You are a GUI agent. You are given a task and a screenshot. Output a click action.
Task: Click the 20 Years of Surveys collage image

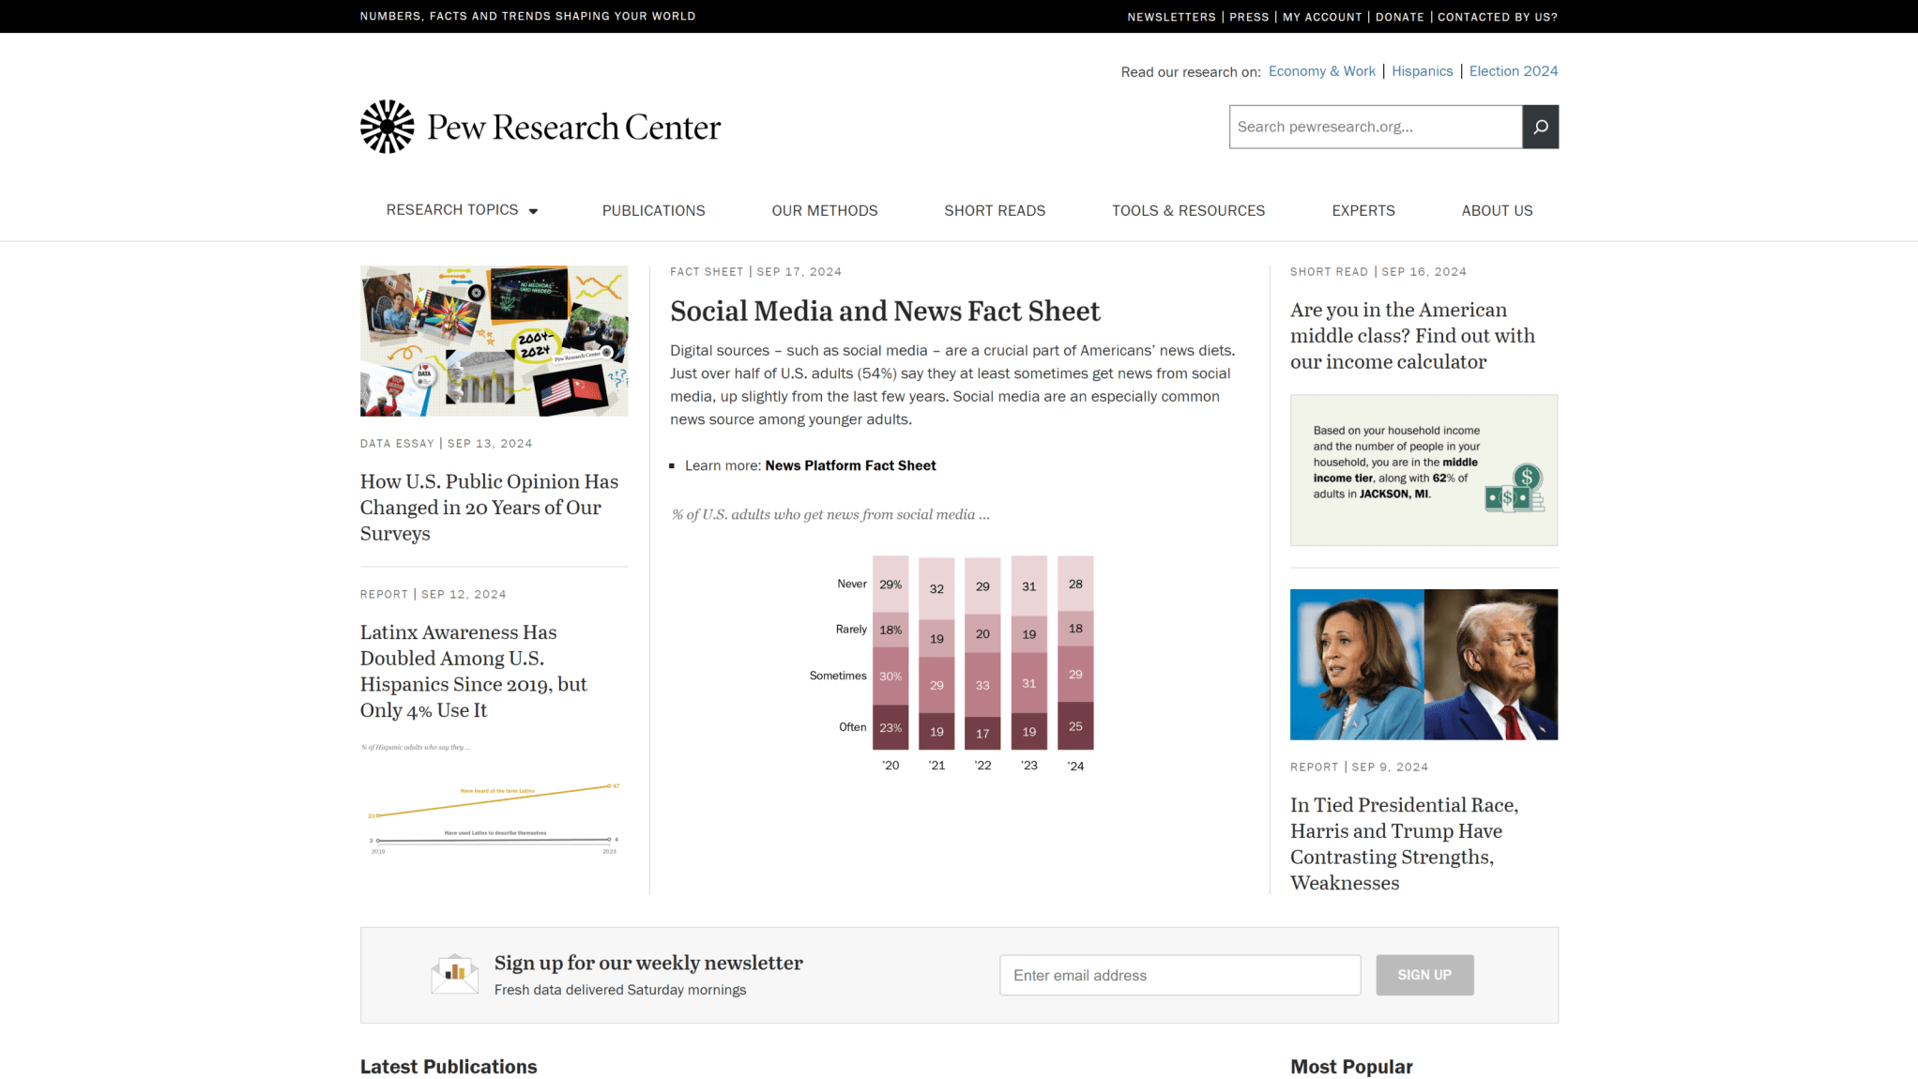pyautogui.click(x=494, y=340)
